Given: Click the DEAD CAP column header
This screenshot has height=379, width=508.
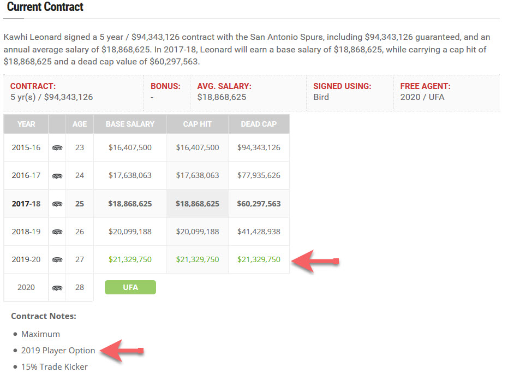Looking at the screenshot, I should [x=259, y=124].
